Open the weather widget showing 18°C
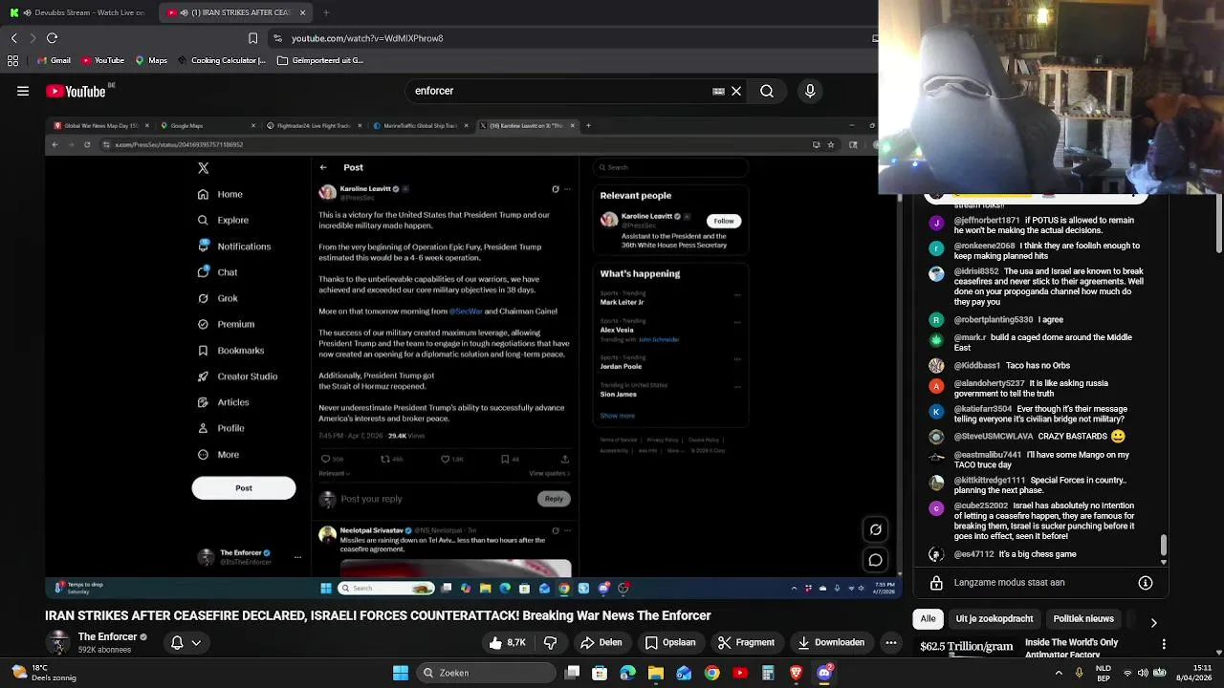This screenshot has height=688, width=1224. (x=43, y=673)
